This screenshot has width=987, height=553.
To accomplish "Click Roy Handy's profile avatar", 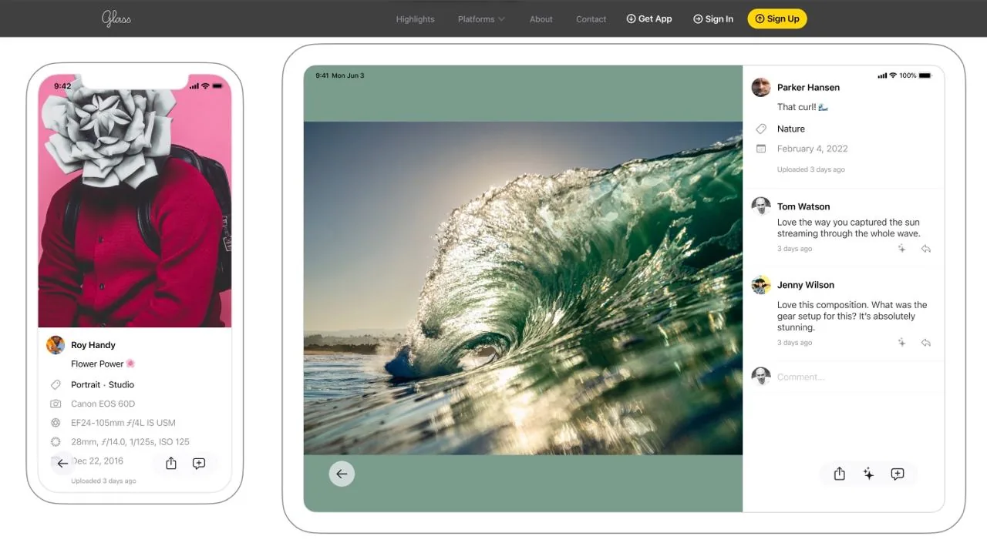I will tap(56, 345).
